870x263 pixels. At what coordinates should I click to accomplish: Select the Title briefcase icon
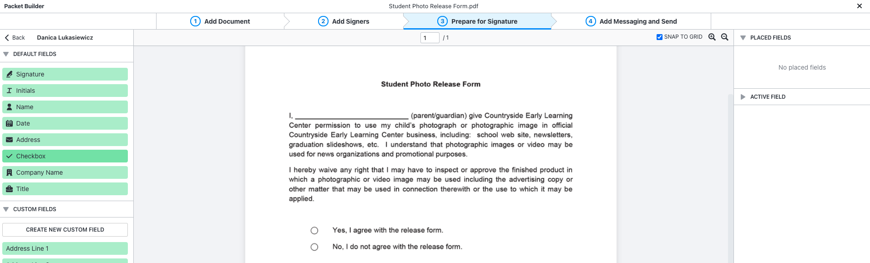tap(9, 189)
